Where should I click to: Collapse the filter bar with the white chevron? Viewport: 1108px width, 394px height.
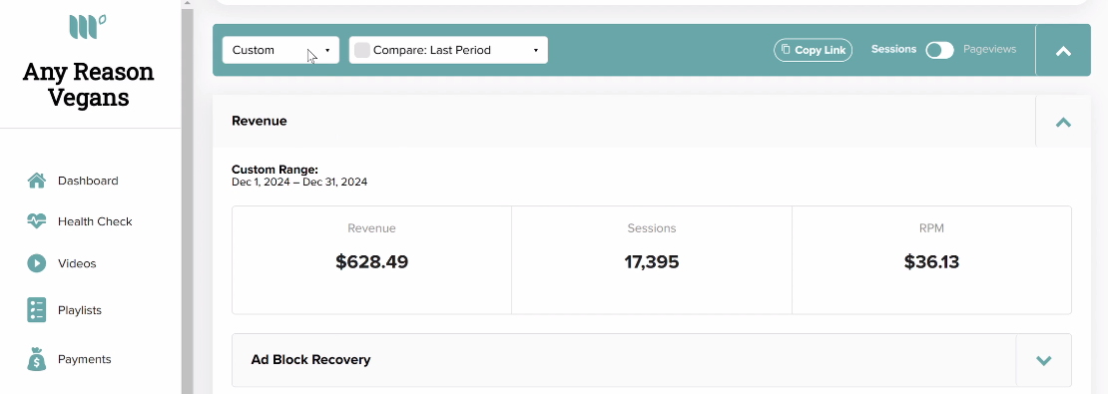[1063, 51]
